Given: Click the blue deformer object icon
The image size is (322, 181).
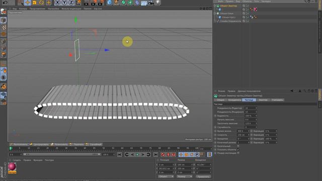Looking at the screenshot, I should (x=137, y=3).
